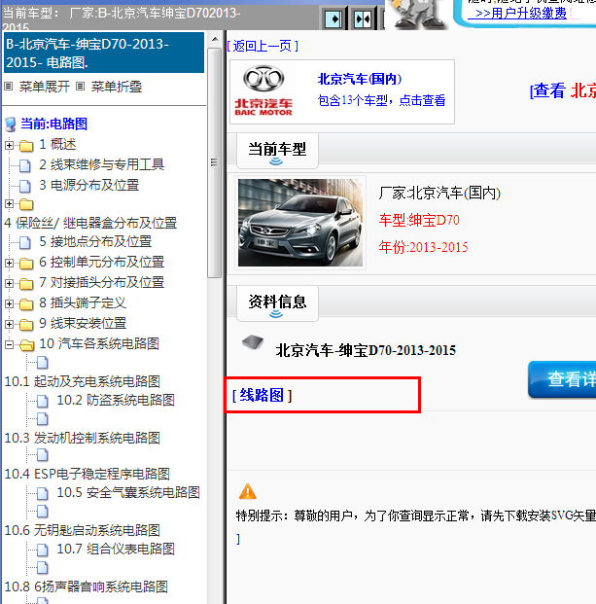The height and width of the screenshot is (604, 596).
Task: Click the BAIC Motor logo image
Action: (x=263, y=91)
